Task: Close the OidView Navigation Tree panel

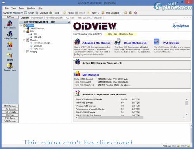Action: pyautogui.click(x=69, y=22)
